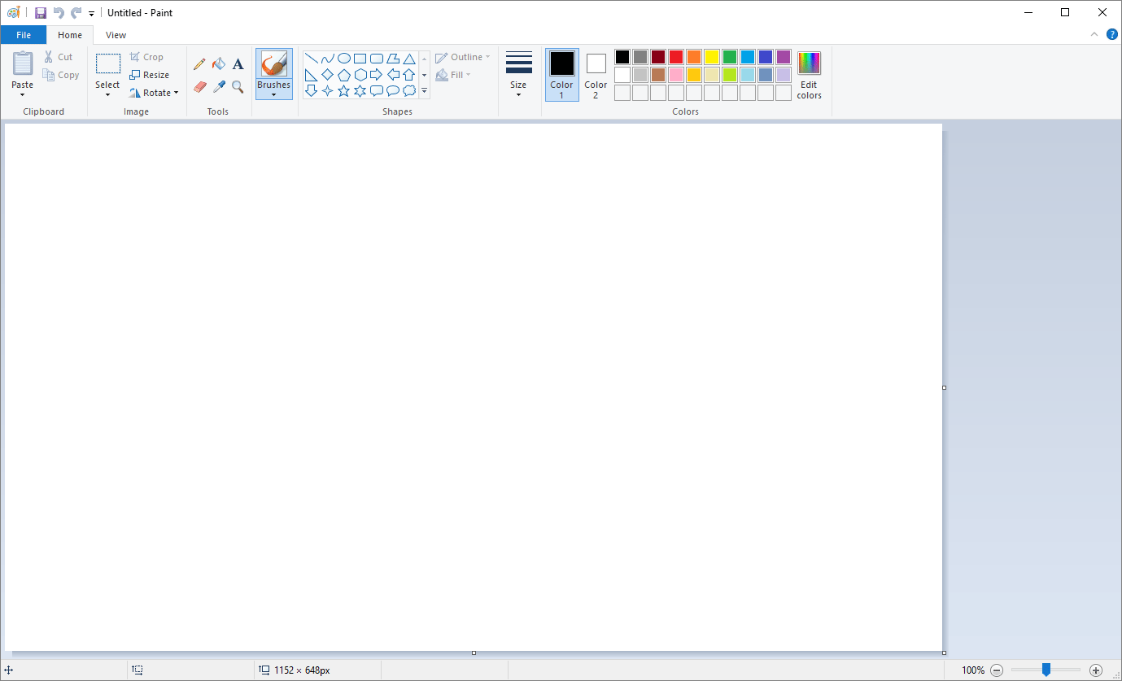Click the zoom out minus button
This screenshot has height=681, width=1122.
(x=997, y=670)
